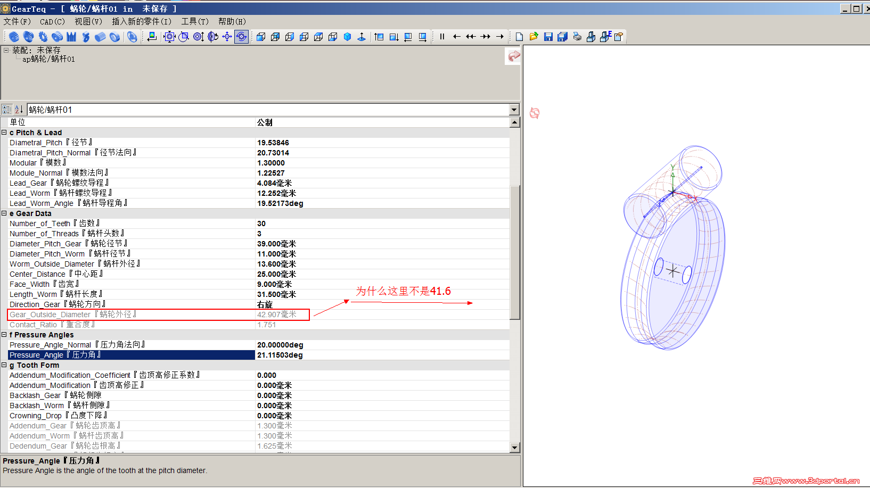Click the save-all multiple floppies icon

[x=562, y=37]
